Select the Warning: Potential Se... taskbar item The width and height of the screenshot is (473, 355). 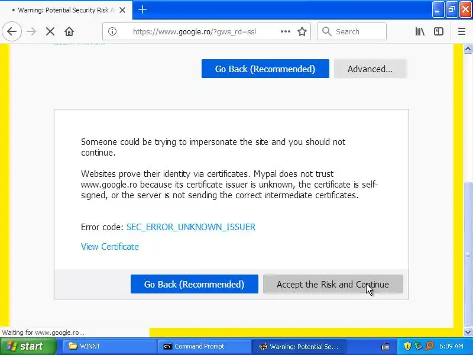(299, 347)
